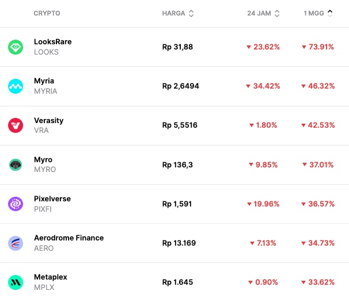Click the Pixelverse purple swirl icon

tap(16, 204)
